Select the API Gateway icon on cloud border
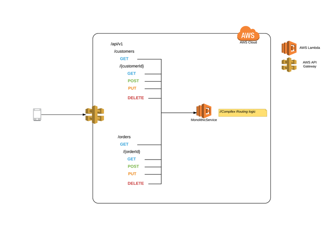 95,114
